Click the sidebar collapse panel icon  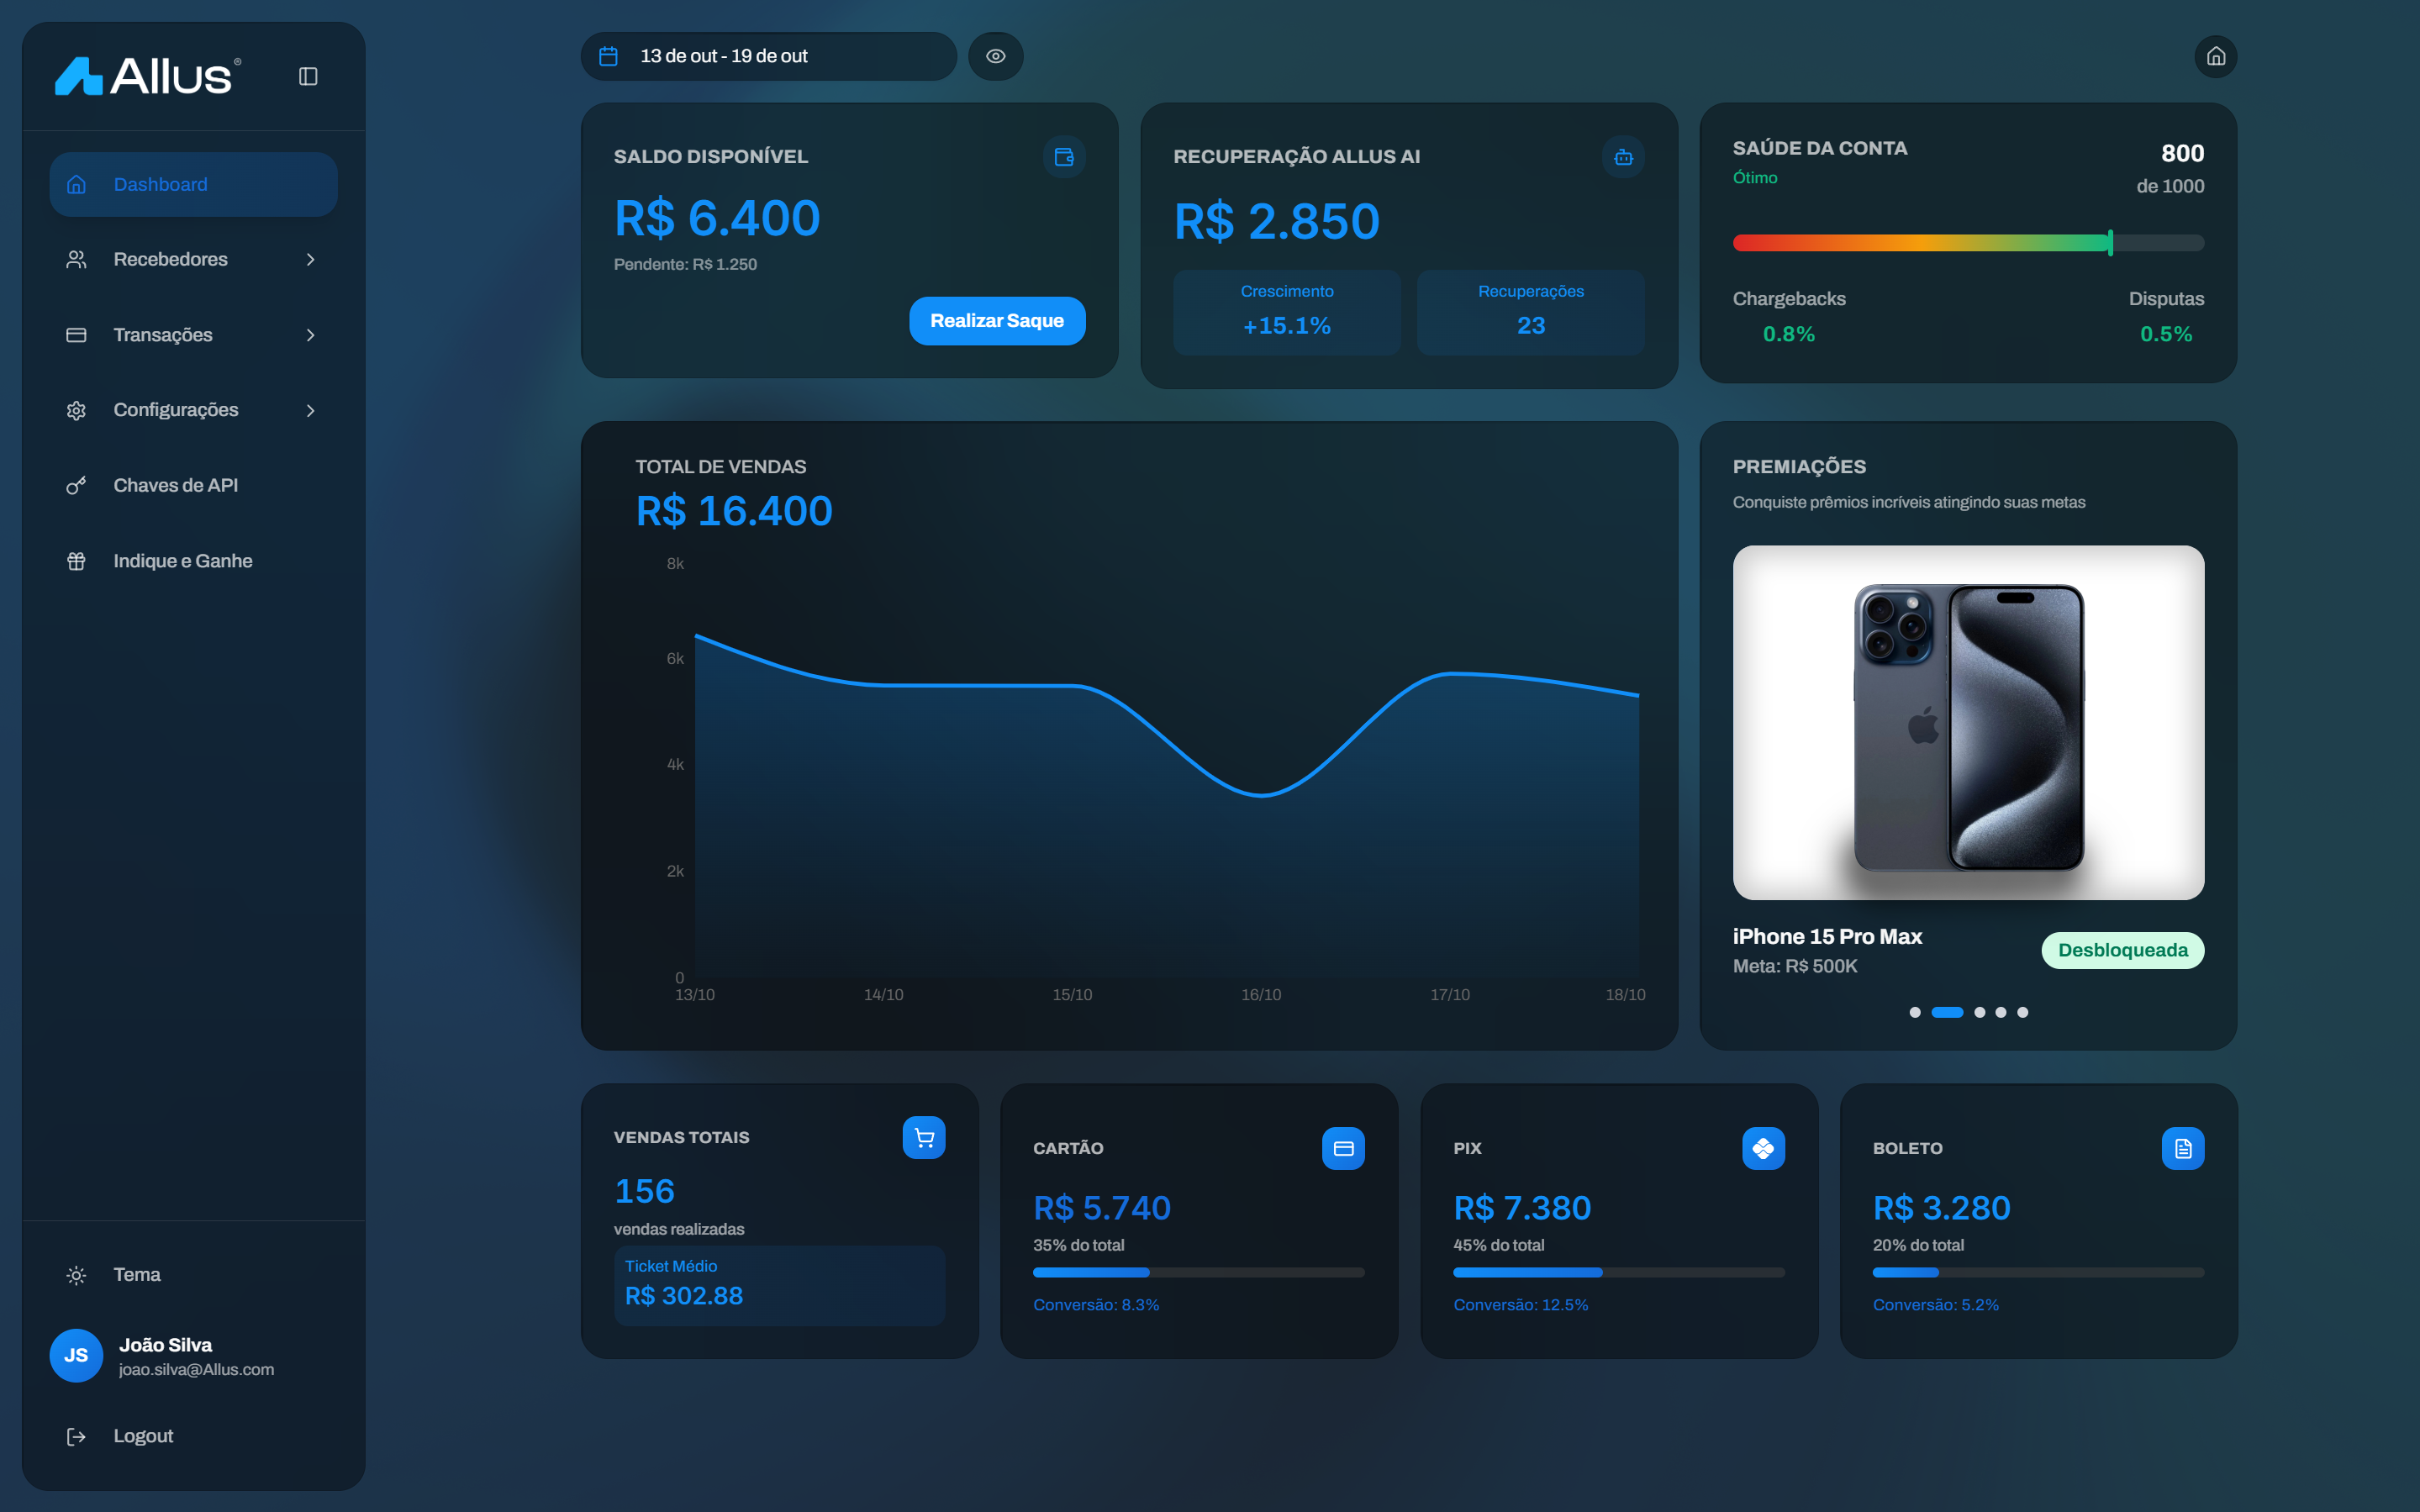pyautogui.click(x=308, y=76)
